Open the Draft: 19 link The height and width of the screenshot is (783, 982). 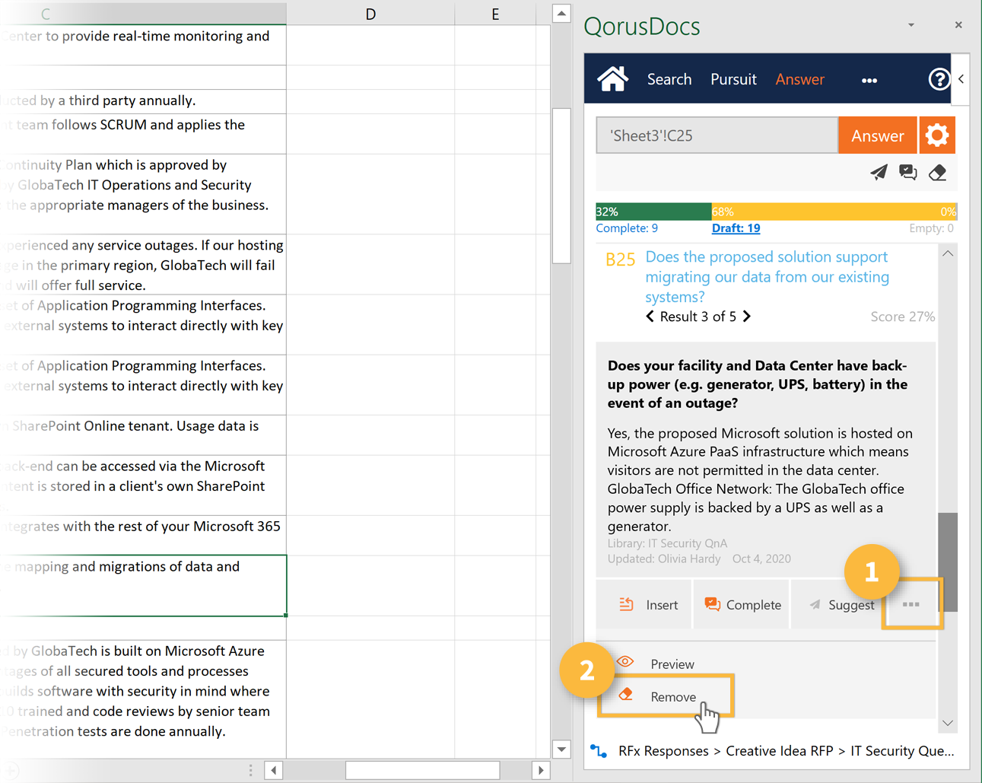tap(736, 228)
